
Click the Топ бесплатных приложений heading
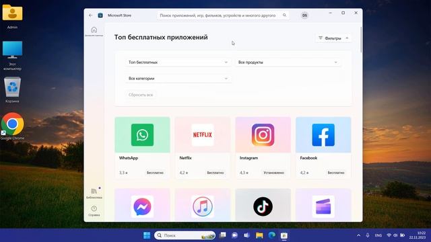[x=161, y=38]
